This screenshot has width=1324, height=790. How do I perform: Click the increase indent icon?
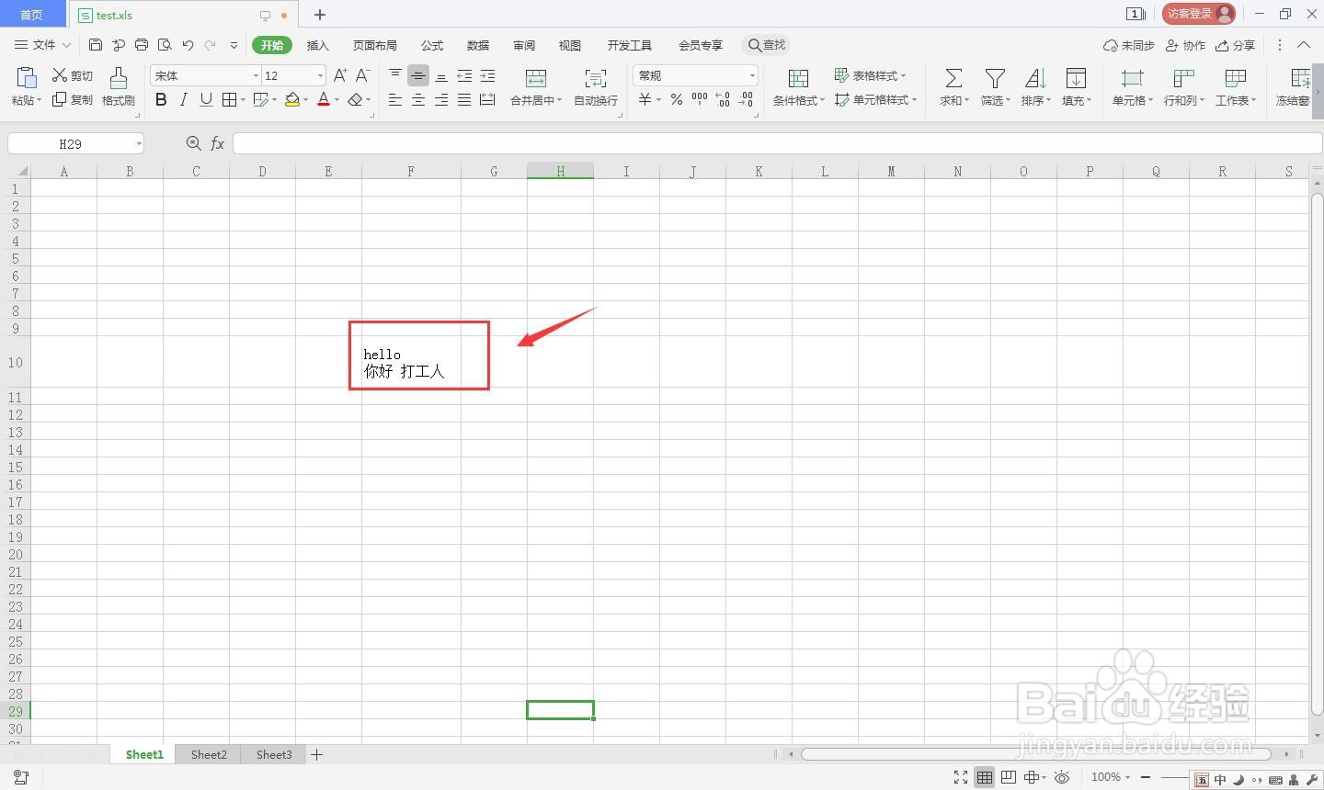(487, 75)
